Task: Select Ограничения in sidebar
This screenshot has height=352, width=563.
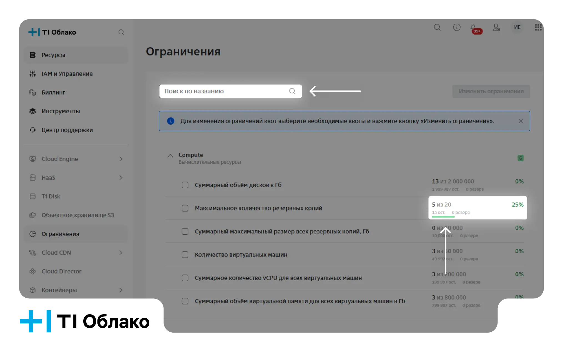Action: pos(76,234)
